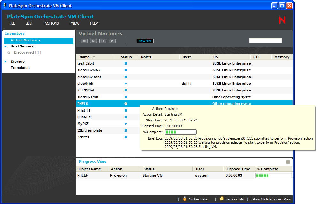Select the 32bitTemplate VM name
The height and width of the screenshot is (204, 317).
90,130
